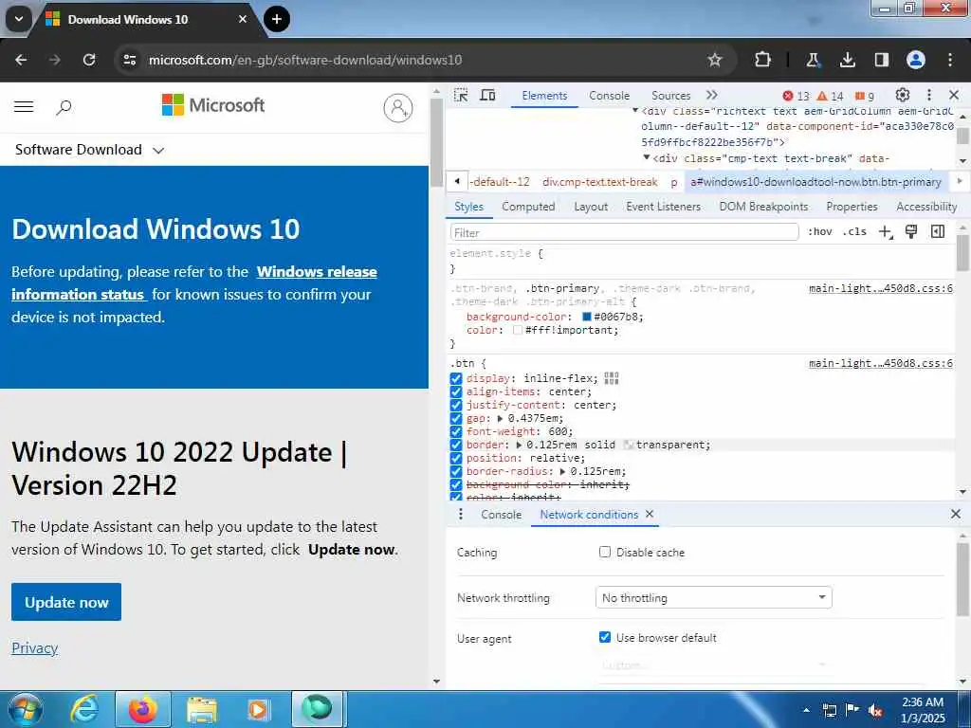Screen dimensions: 971x728
Task: Expand the Software Download menu
Action: click(x=89, y=150)
